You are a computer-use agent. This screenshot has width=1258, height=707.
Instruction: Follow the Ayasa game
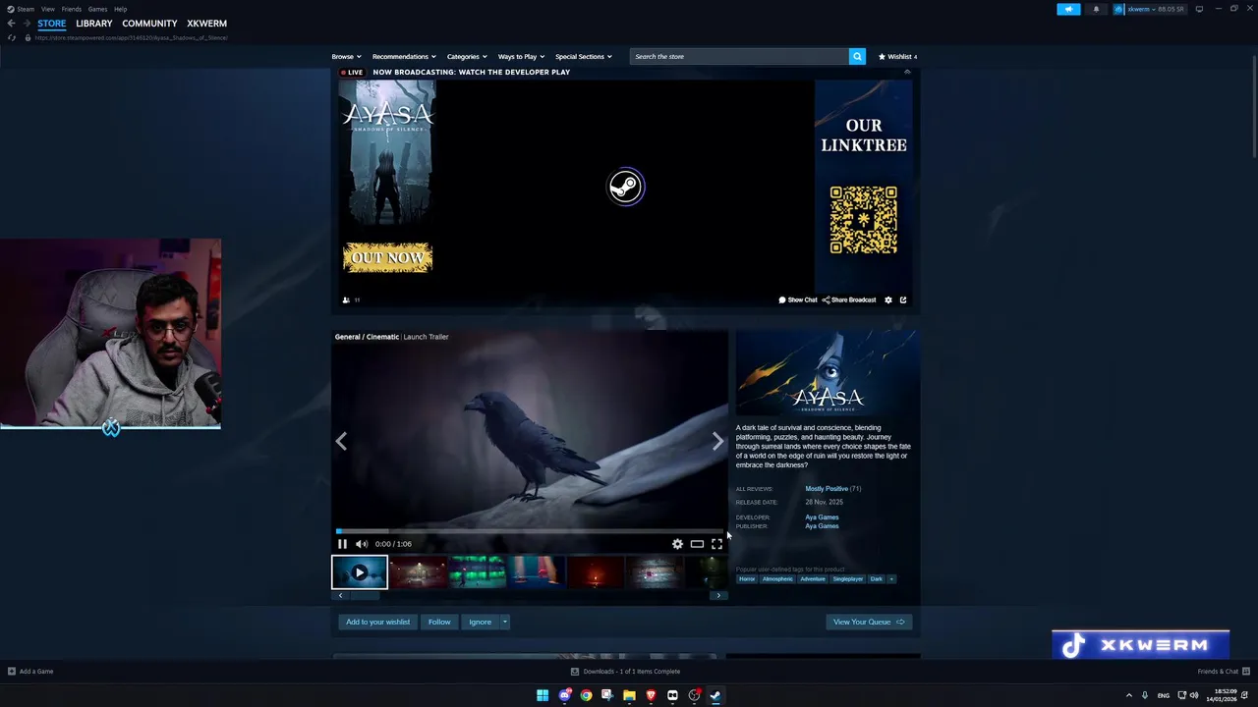[x=439, y=622]
